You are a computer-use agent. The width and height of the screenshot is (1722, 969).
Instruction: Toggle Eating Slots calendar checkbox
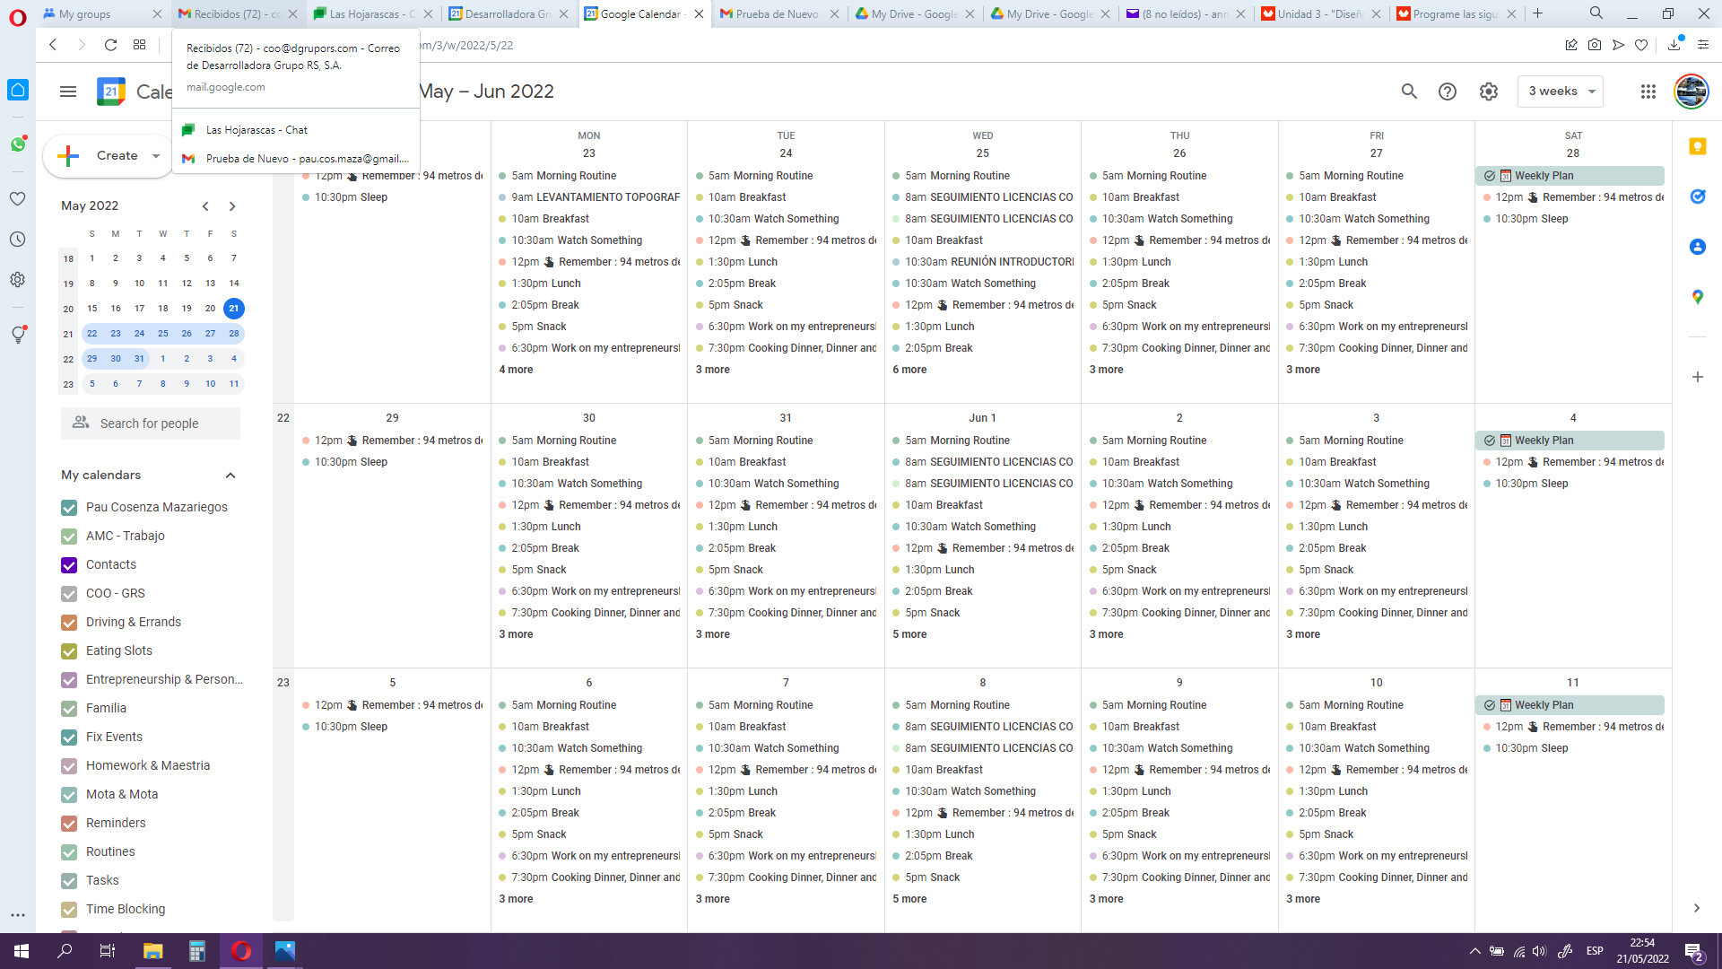tap(69, 651)
